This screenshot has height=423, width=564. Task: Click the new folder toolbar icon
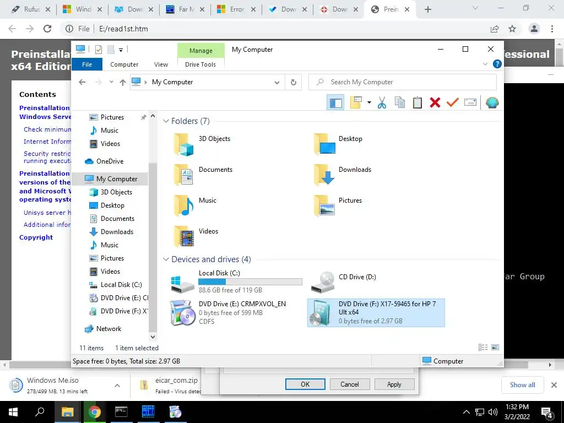click(x=356, y=103)
